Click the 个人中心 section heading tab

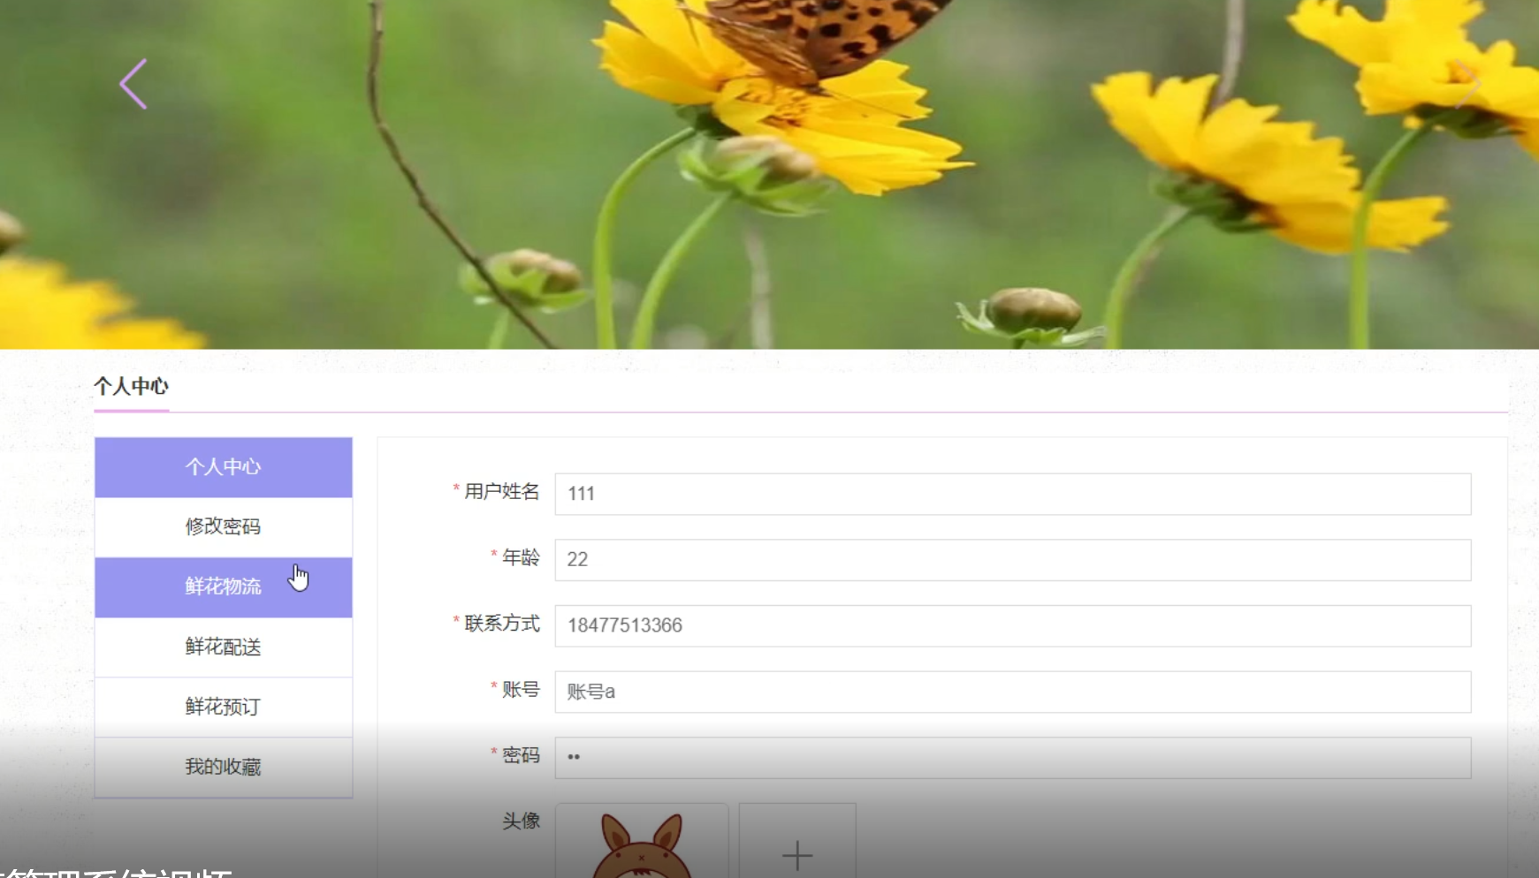coord(131,387)
